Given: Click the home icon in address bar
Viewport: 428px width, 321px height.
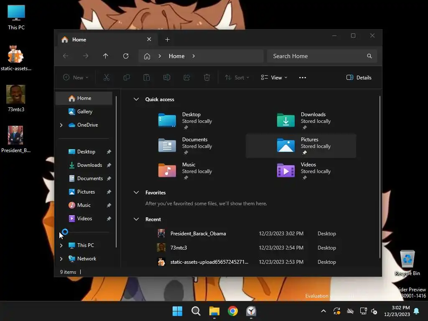Looking at the screenshot, I should pyautogui.click(x=147, y=56).
